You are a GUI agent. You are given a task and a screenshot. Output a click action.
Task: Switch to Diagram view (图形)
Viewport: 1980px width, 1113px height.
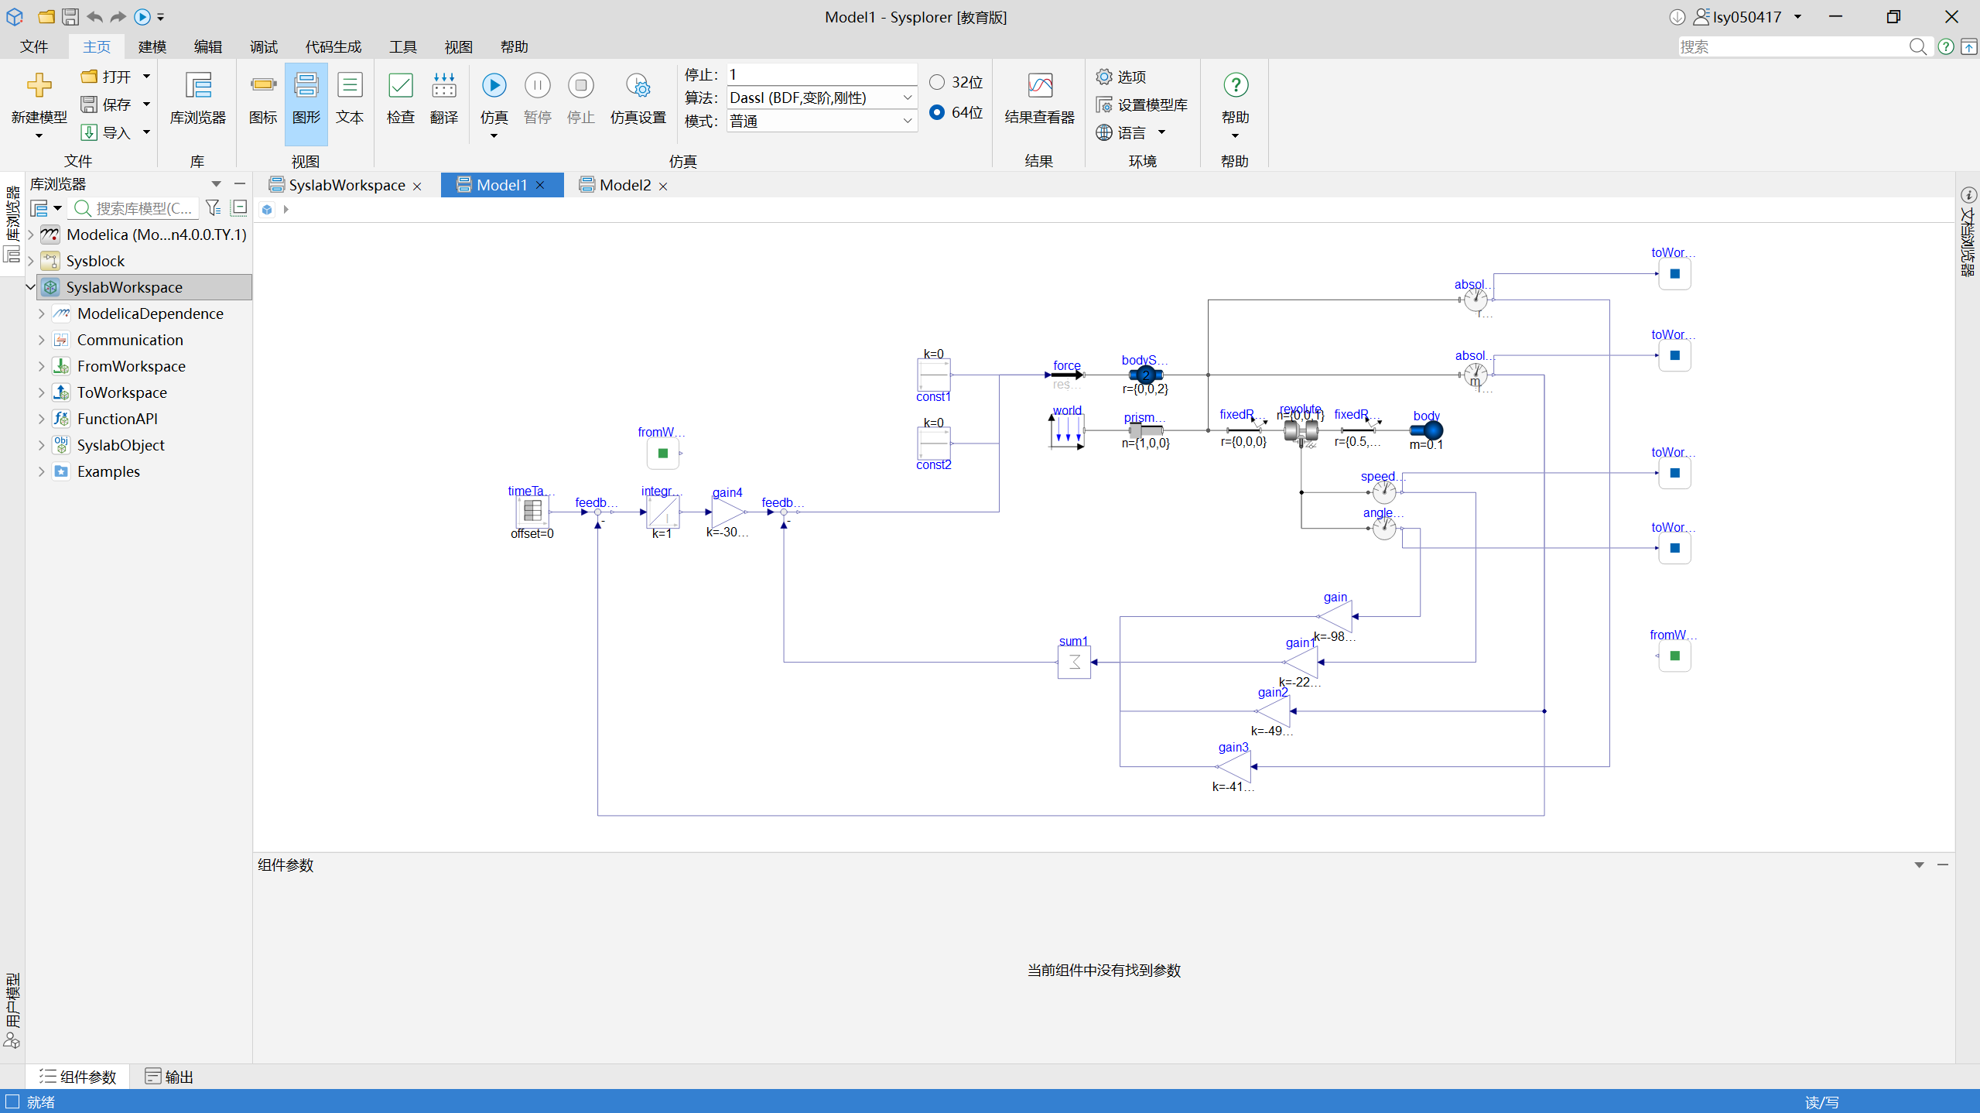tap(306, 85)
